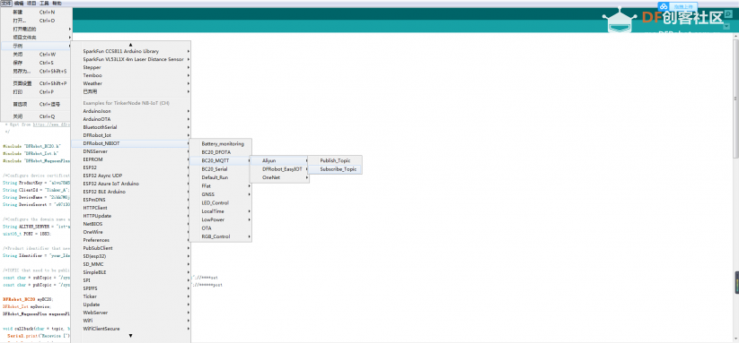Open the Battery_monitoring example
The width and height of the screenshot is (739, 343).
(221, 144)
